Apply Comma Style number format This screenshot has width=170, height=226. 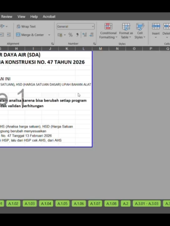tap(77, 35)
